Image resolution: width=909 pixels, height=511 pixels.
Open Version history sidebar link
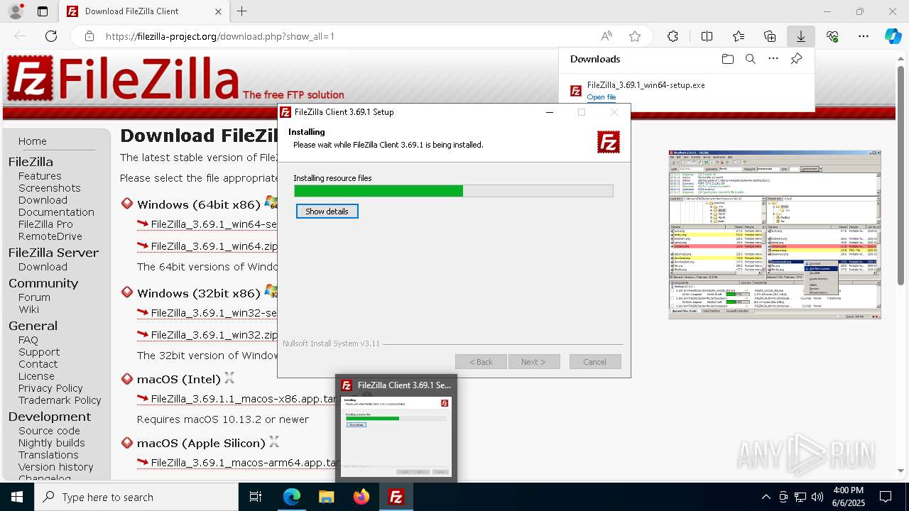[x=56, y=467]
